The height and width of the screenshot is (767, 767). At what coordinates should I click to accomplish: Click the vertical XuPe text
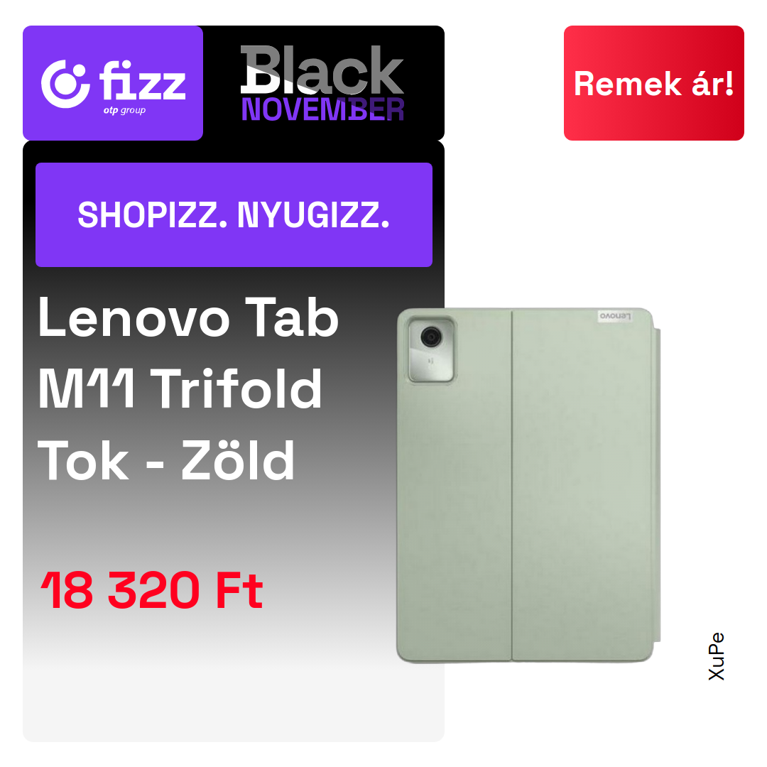716,656
